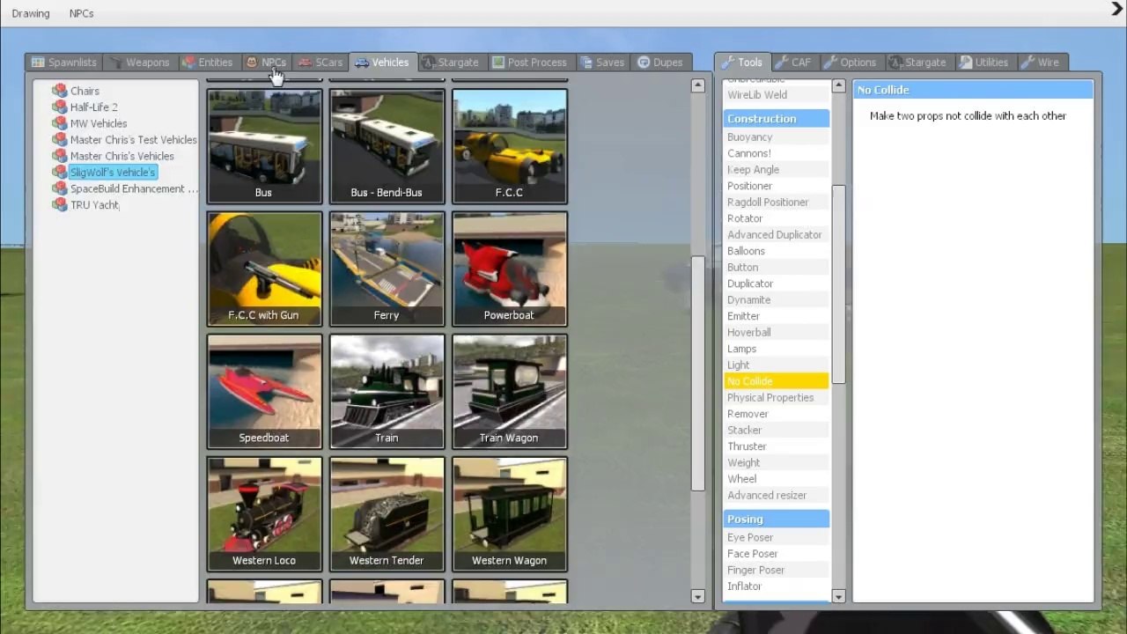Viewport: 1127px width, 634px height.
Task: Switch to the CAF tab
Action: click(792, 63)
